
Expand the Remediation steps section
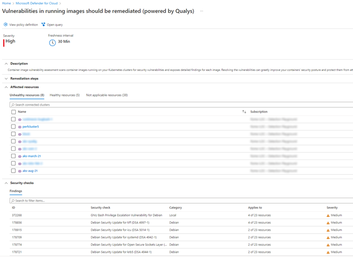(6, 78)
